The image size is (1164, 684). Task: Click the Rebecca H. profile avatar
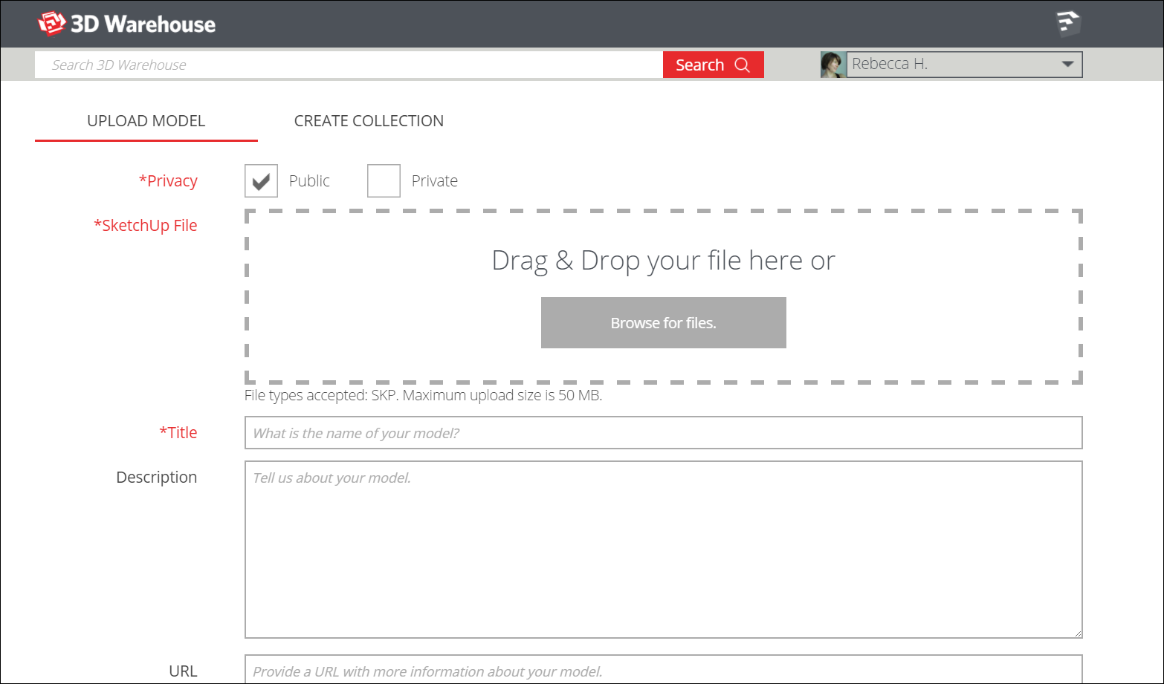(833, 65)
